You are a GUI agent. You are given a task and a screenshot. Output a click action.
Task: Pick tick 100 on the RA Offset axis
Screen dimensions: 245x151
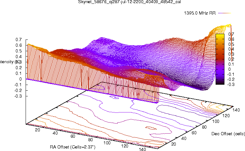click(107, 143)
